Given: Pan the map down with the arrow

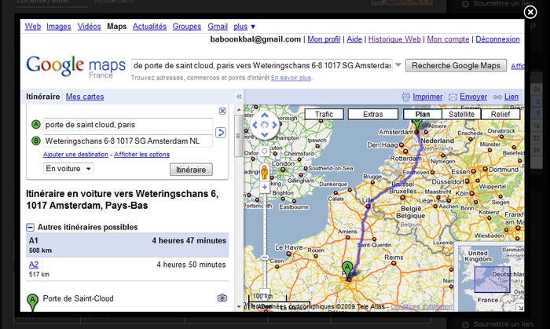Looking at the screenshot, I should [x=265, y=134].
